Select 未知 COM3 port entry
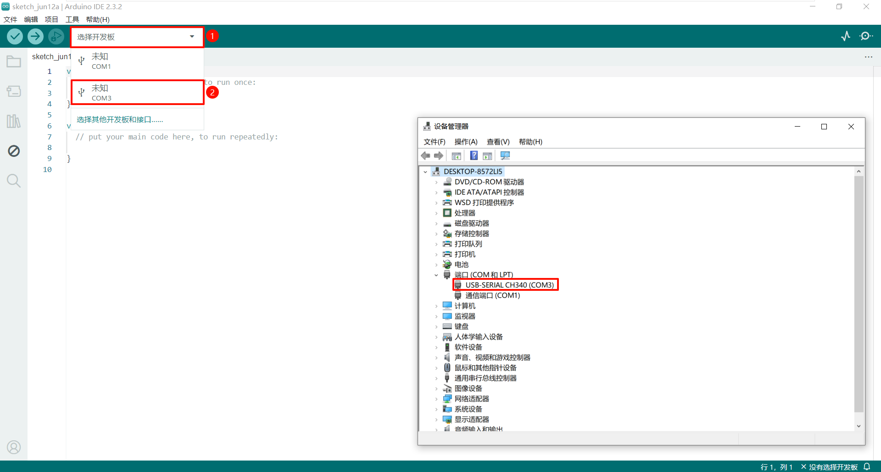 pyautogui.click(x=137, y=93)
